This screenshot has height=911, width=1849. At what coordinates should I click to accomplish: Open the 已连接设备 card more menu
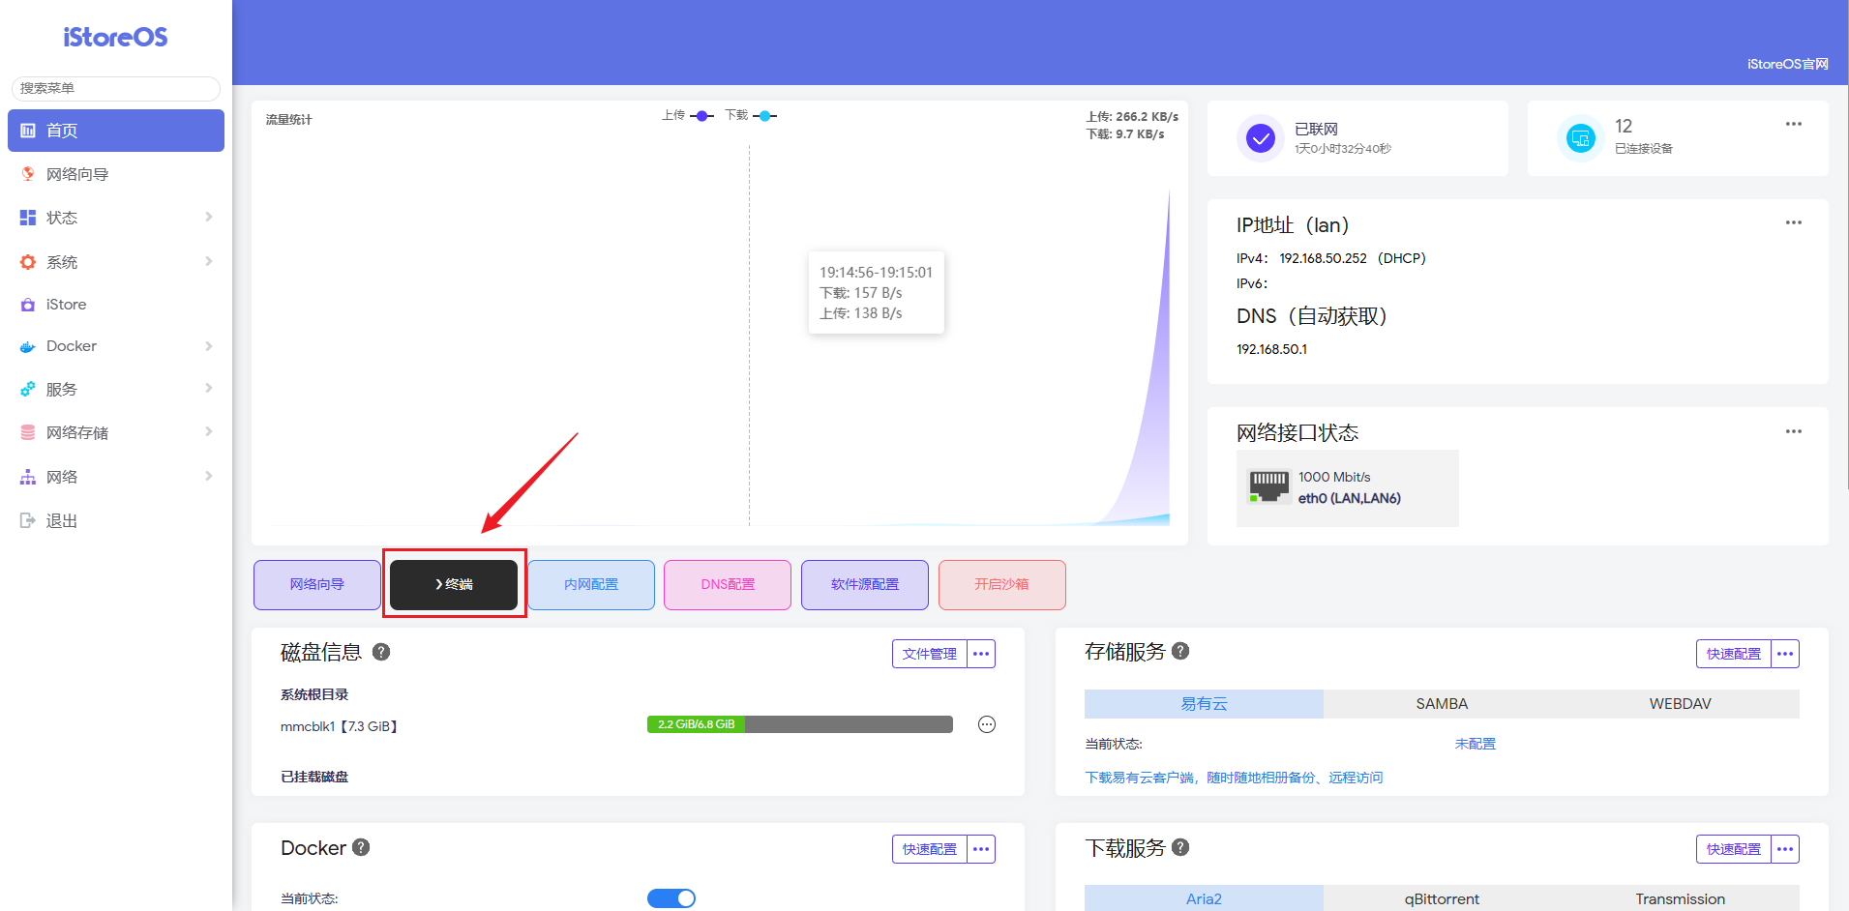(1794, 124)
